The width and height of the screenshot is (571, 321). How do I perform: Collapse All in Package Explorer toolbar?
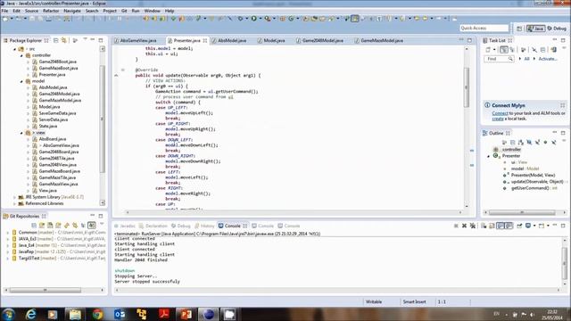[x=55, y=40]
